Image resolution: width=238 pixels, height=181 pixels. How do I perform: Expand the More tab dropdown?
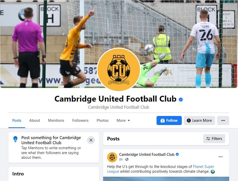click(123, 120)
